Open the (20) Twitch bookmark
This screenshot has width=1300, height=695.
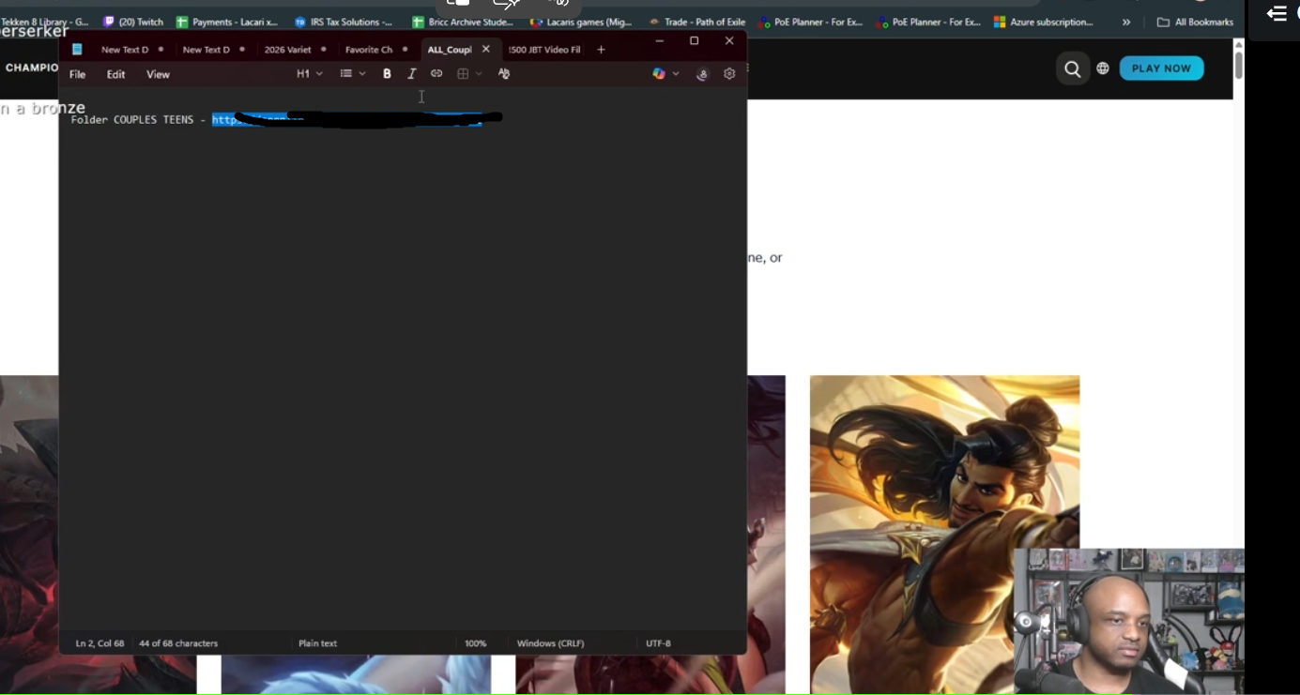click(x=133, y=22)
